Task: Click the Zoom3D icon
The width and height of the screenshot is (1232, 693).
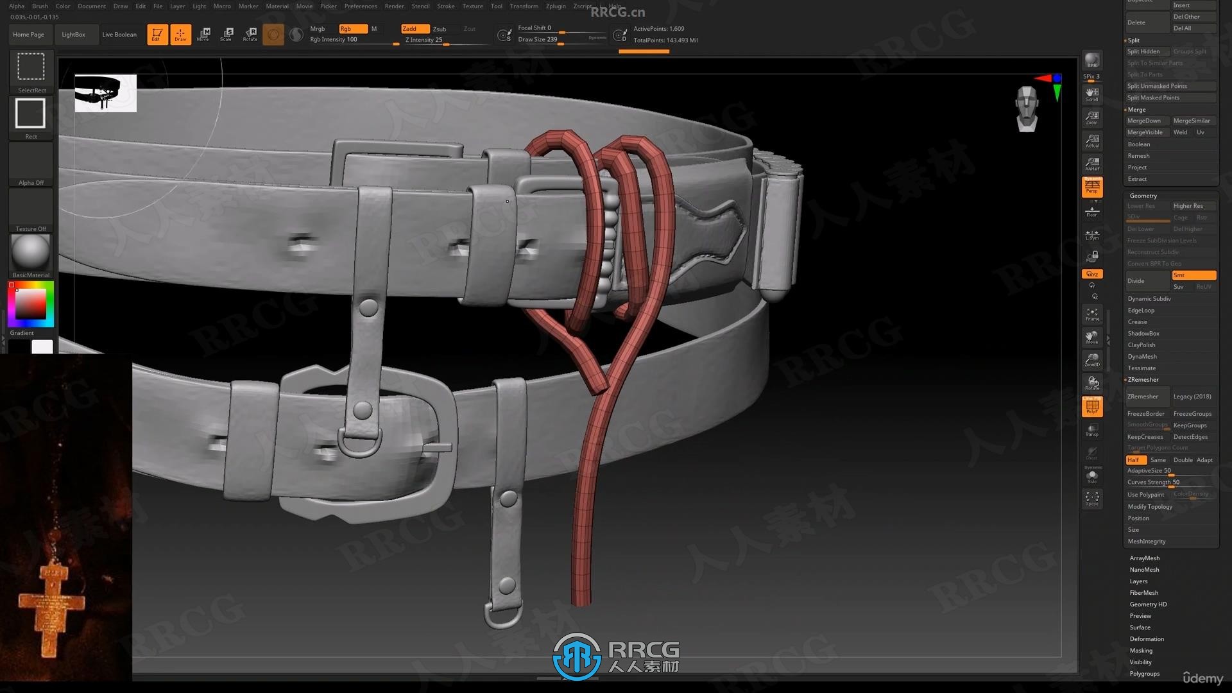Action: (x=1091, y=360)
